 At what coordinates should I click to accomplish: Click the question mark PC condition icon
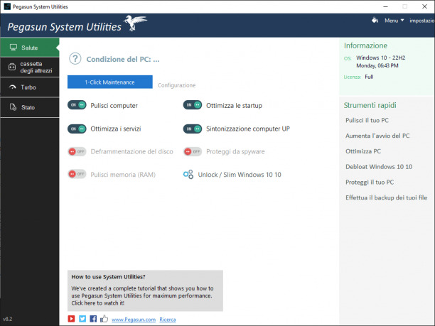(x=75, y=59)
